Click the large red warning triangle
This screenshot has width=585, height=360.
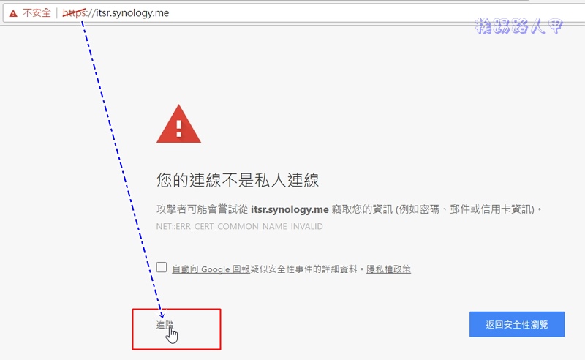point(178,124)
